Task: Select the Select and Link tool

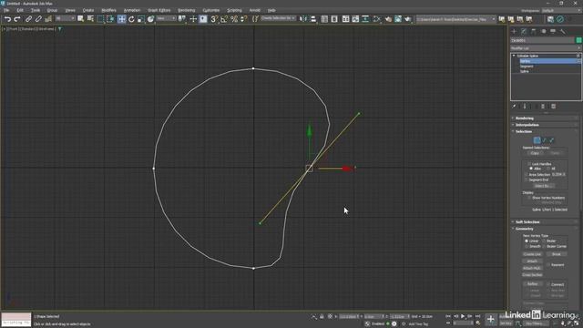Action: (28, 19)
